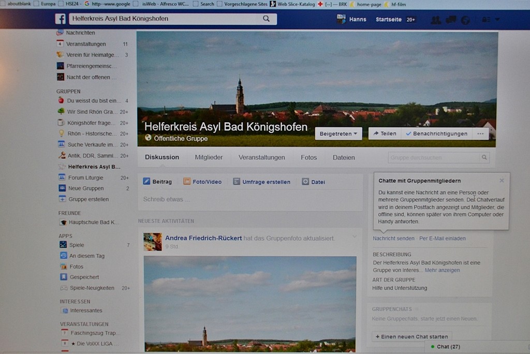
Task: Click the magnifier in the group search box
Action: tap(484, 157)
